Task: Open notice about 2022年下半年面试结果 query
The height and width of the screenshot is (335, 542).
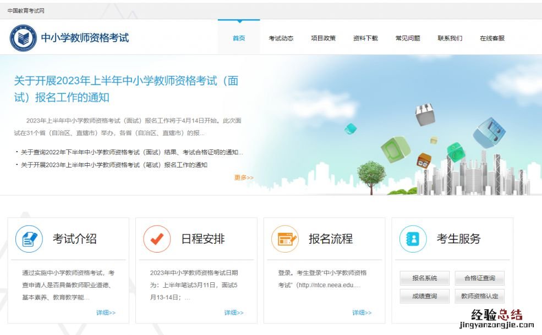Action: (132, 152)
